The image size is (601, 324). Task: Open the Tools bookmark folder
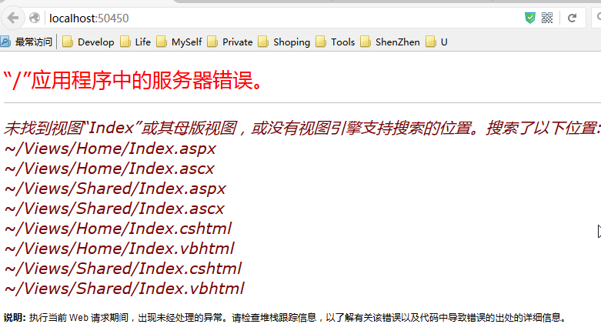[336, 42]
